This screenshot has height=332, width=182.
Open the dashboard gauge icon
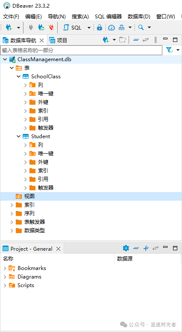(112, 27)
